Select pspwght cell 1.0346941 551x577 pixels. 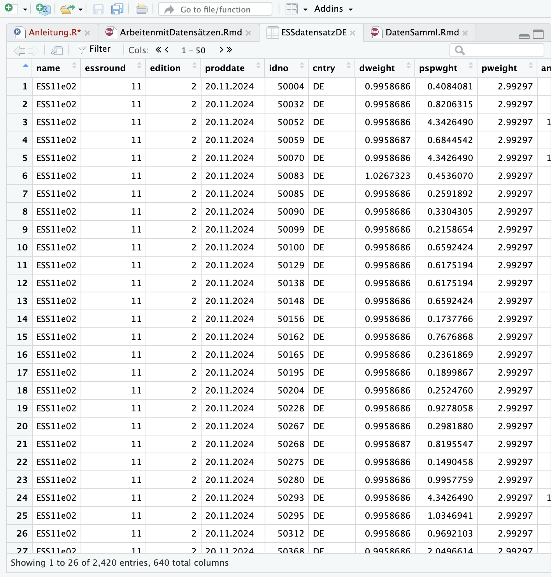pyautogui.click(x=446, y=516)
